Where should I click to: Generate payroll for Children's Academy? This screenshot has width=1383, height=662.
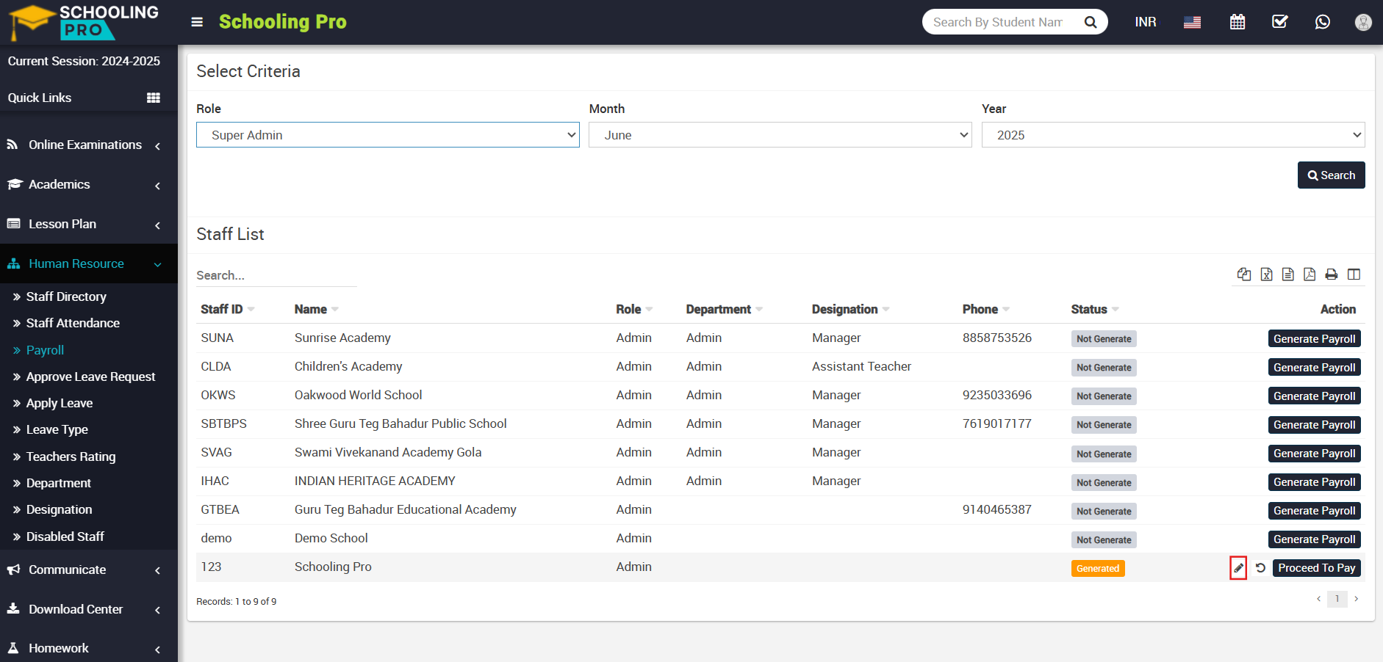click(x=1314, y=367)
